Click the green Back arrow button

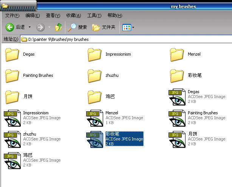(x=10, y=27)
